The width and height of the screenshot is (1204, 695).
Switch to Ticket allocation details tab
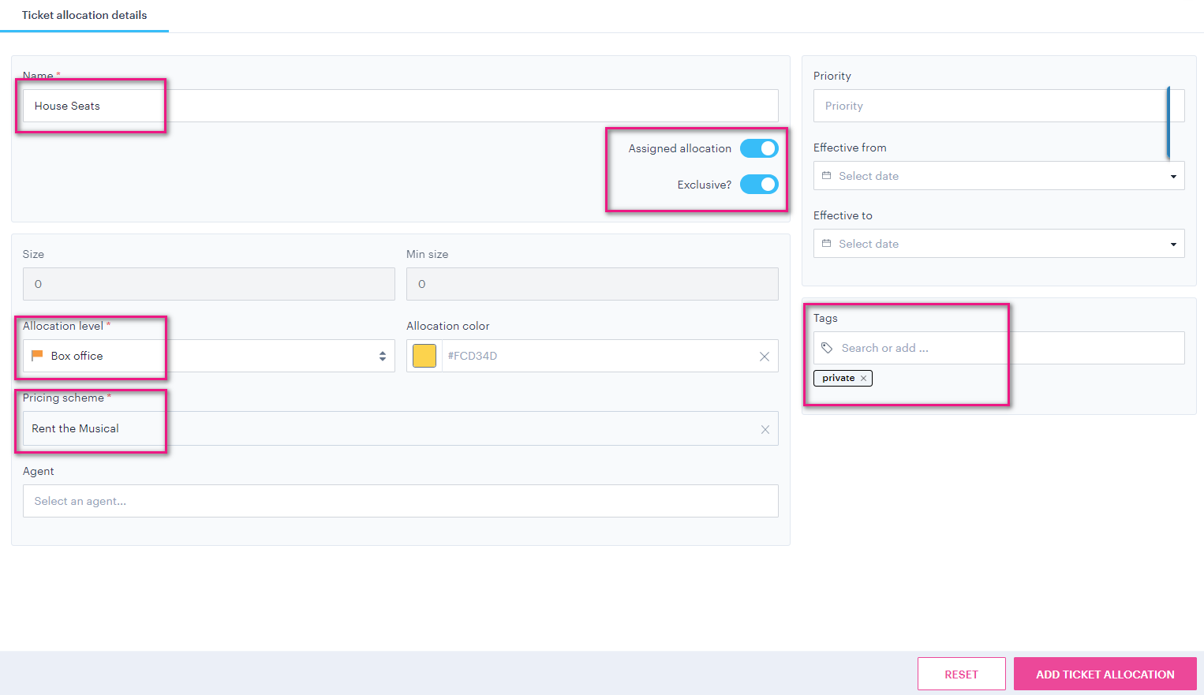(x=84, y=15)
